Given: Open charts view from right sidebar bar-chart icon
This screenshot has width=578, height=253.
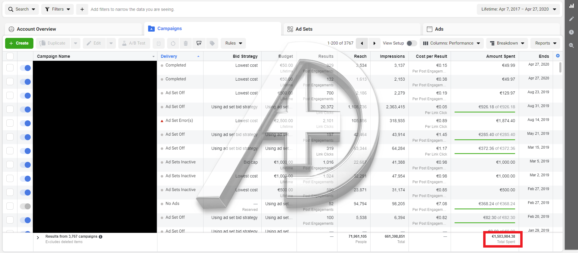Looking at the screenshot, I should 571,6.
